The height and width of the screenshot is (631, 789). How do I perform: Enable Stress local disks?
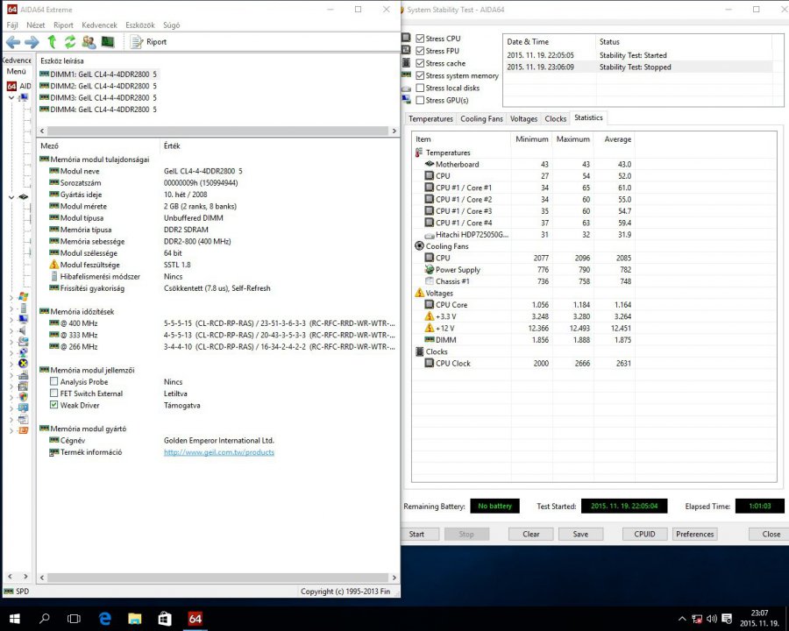coord(420,88)
